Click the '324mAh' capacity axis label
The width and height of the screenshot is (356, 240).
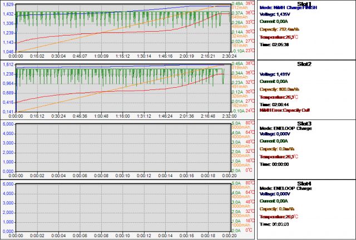point(240,36)
